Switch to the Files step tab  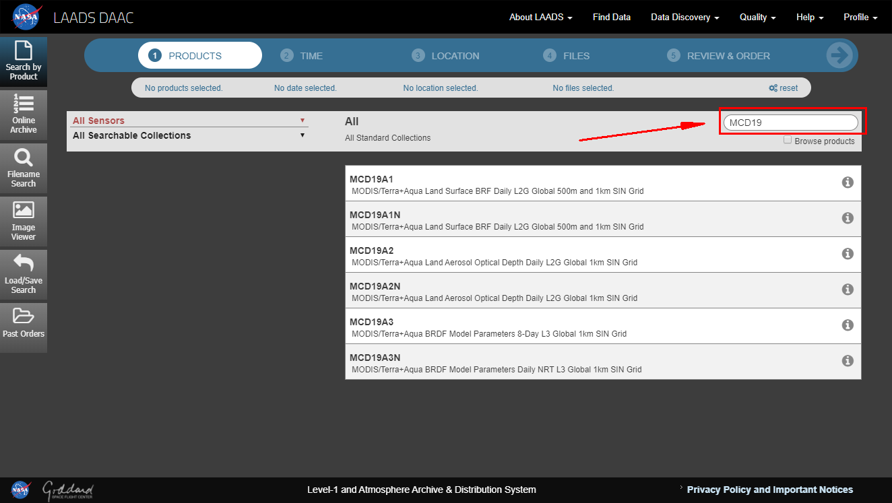[x=567, y=56]
